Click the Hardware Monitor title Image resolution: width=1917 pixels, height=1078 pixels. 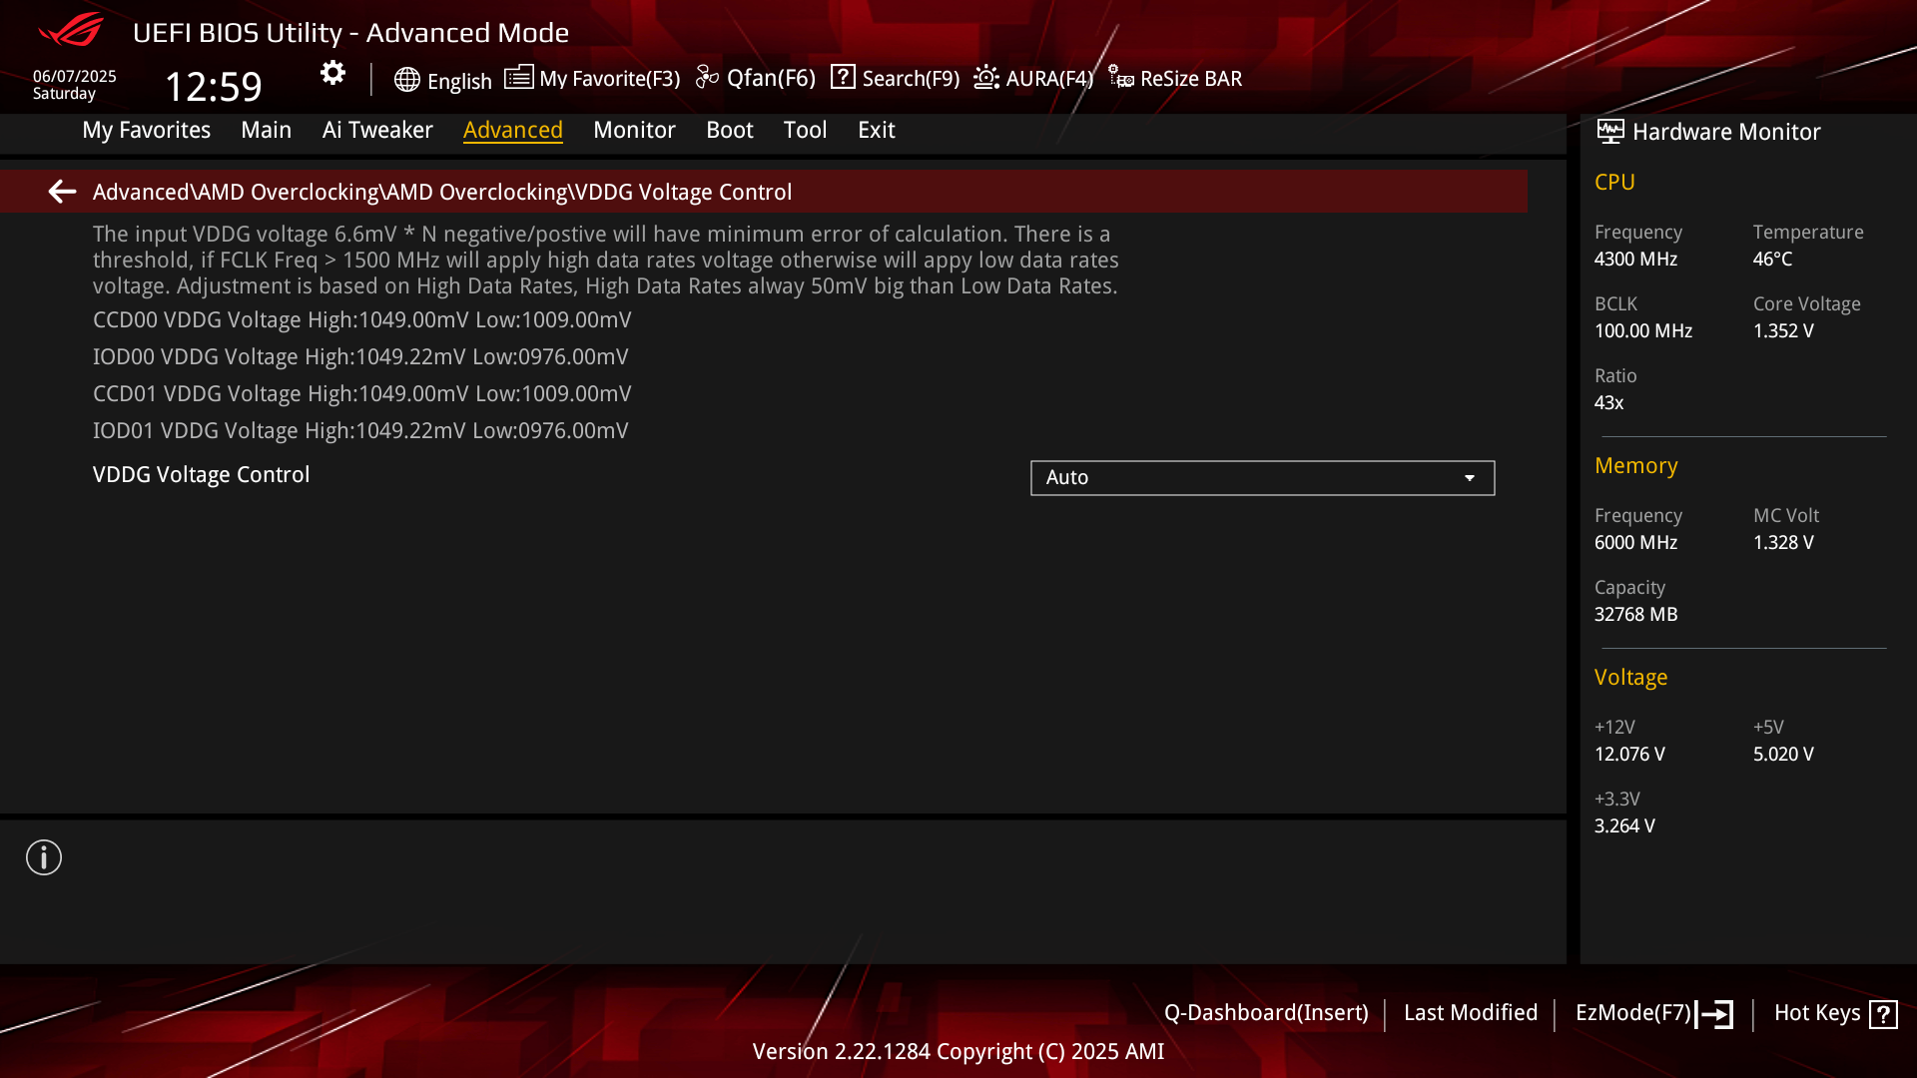[x=1726, y=132]
